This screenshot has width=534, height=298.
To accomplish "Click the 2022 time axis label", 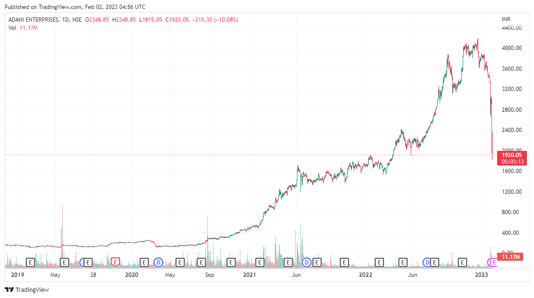I will (365, 274).
